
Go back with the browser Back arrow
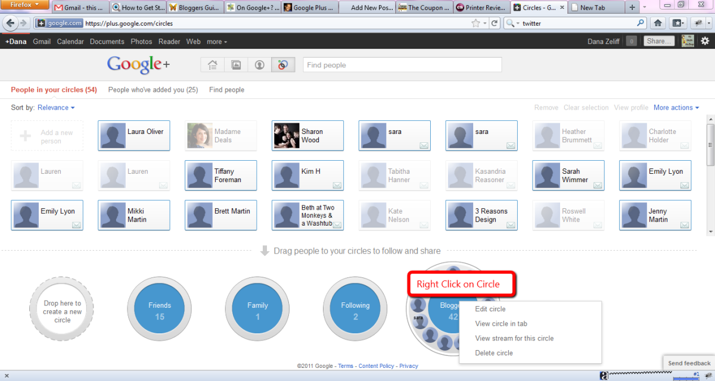[x=10, y=23]
